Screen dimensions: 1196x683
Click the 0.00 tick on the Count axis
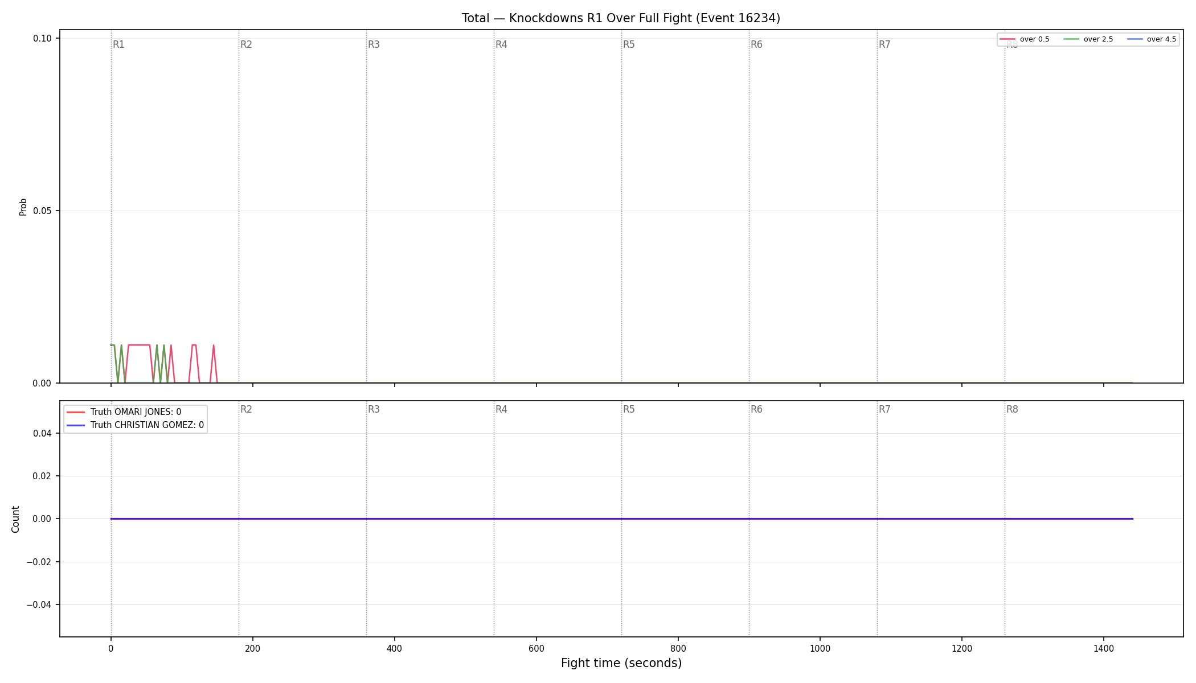tap(42, 519)
